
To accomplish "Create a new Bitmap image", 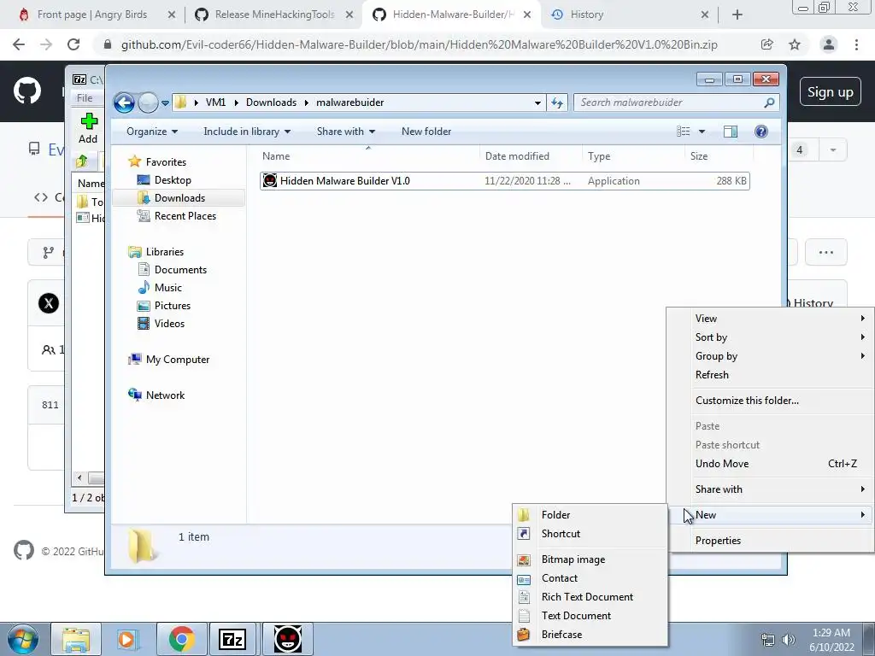I will pos(590,559).
